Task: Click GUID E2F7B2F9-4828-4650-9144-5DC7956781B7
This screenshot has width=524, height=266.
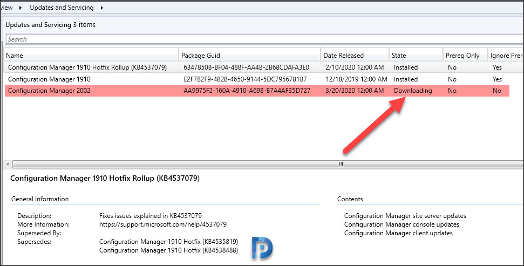Action: pos(245,79)
